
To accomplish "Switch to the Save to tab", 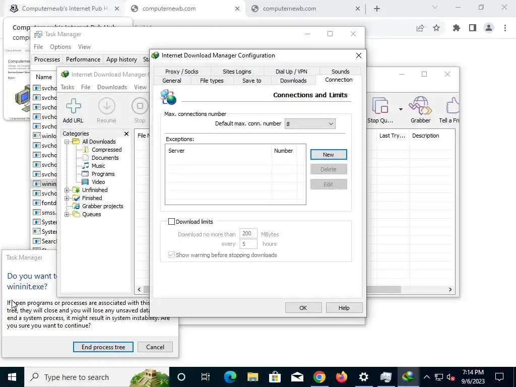I will [x=252, y=81].
